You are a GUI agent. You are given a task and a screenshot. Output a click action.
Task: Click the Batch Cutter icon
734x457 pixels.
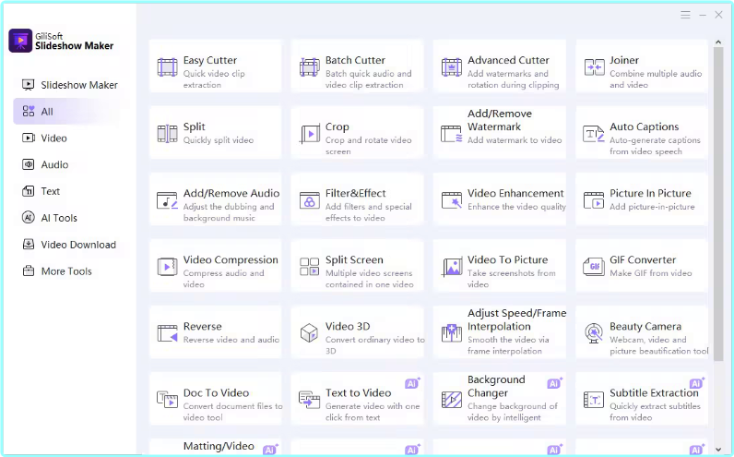click(310, 67)
